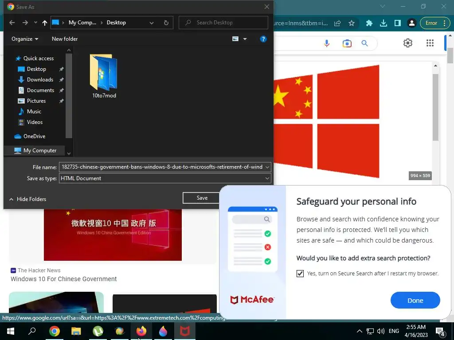Screen dimensions: 454x340
Task: Open Chrome Extensions puzzle icon
Action: pos(369,23)
